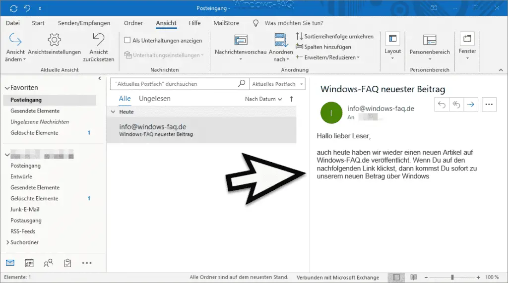Screen dimensions: 508x283
Task: Click the Reply arrow in reading pane
Action: point(442,104)
